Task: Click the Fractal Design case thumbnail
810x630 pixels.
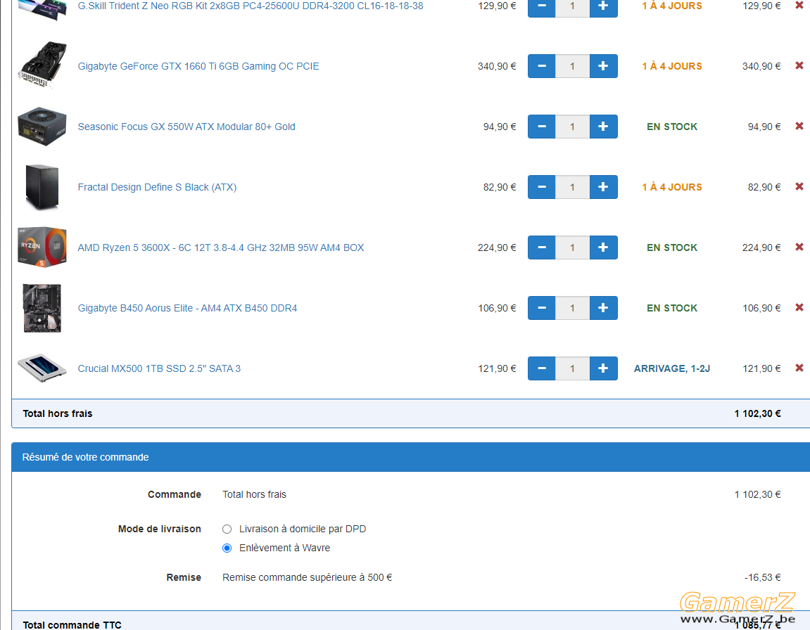Action: pos(42,187)
